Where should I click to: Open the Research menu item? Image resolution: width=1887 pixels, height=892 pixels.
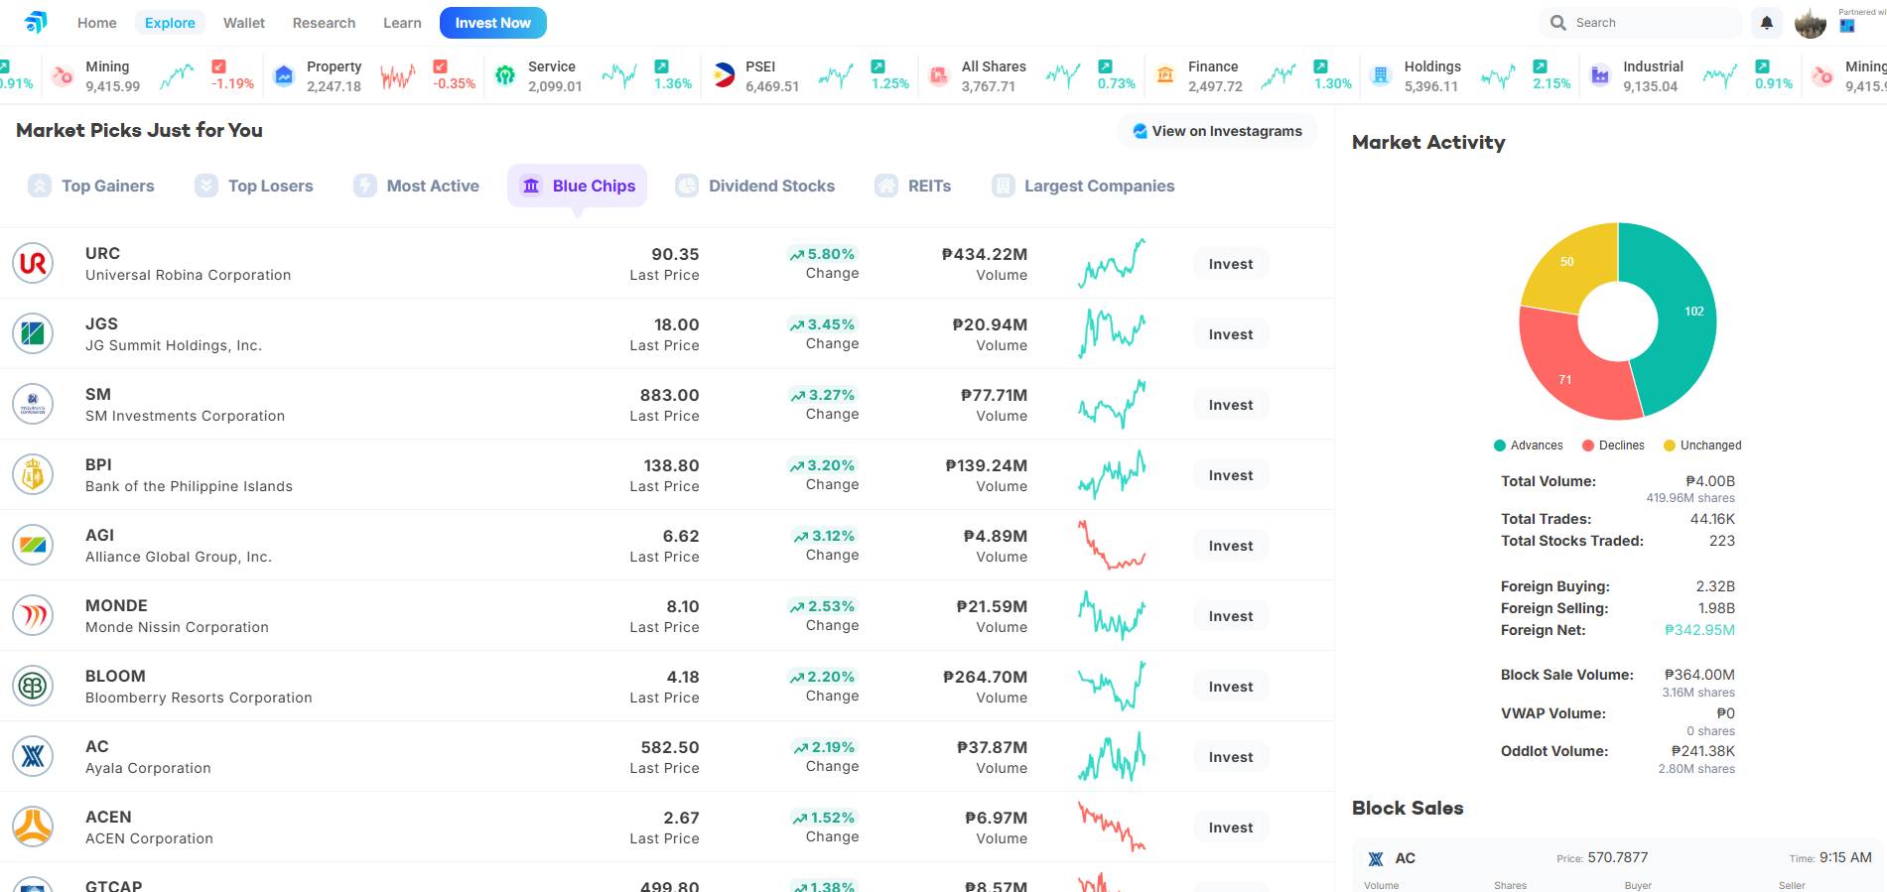click(x=324, y=23)
